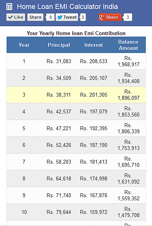The width and height of the screenshot is (152, 226).
Task: Click the calculator icon in header
Action: (x=9, y=7)
